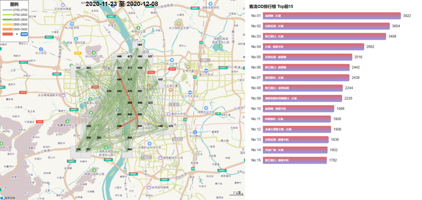
Task: Select the 湖南松雅湖国家湿地公园 park icon
Action: coord(221,46)
